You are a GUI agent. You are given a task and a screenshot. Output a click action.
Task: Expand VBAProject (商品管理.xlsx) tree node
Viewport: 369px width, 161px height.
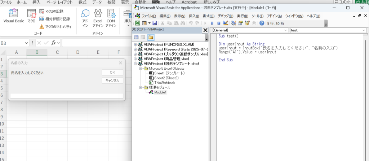(x=135, y=59)
